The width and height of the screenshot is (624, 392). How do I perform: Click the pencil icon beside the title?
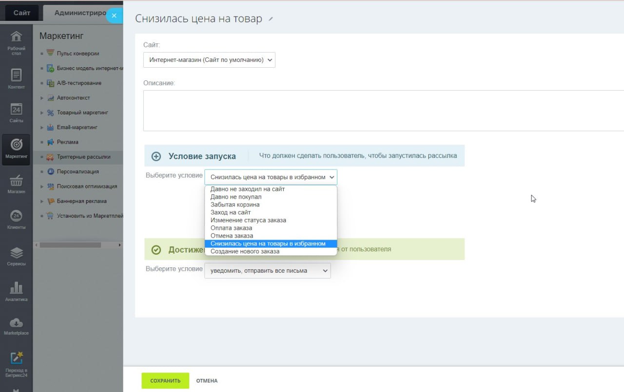(x=271, y=19)
